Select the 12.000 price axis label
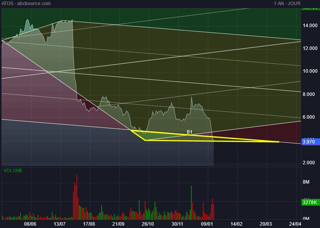 310,48
